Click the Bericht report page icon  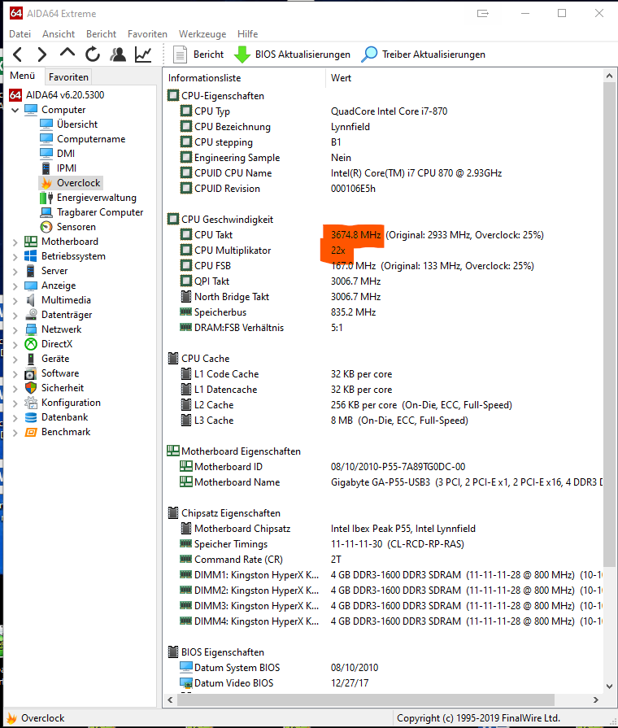click(180, 54)
